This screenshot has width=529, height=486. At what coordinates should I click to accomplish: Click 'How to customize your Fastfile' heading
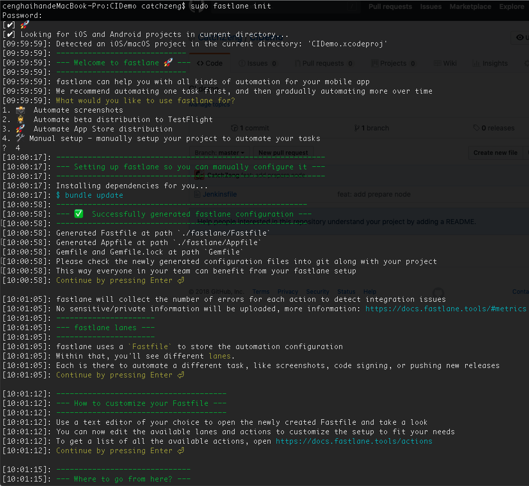tap(141, 403)
